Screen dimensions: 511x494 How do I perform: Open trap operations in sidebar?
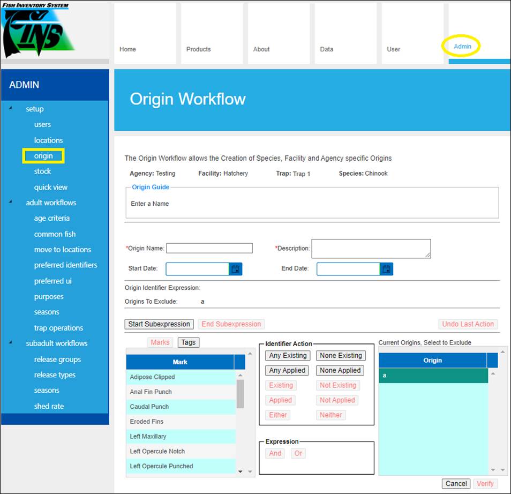58,328
